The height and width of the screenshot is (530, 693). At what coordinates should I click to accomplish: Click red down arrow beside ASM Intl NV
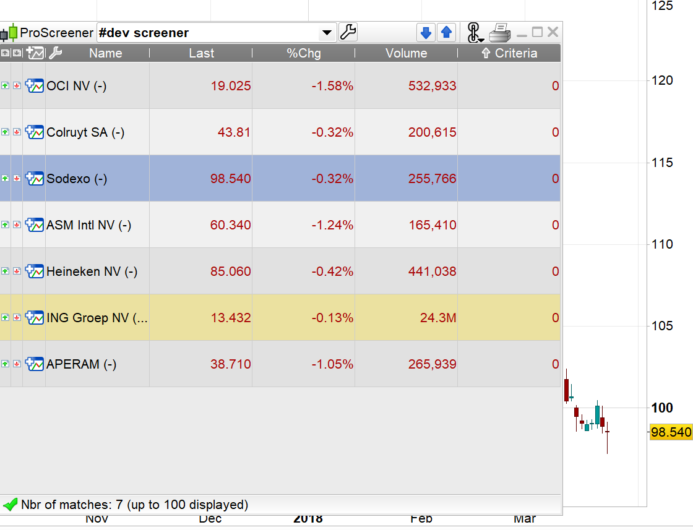click(17, 225)
